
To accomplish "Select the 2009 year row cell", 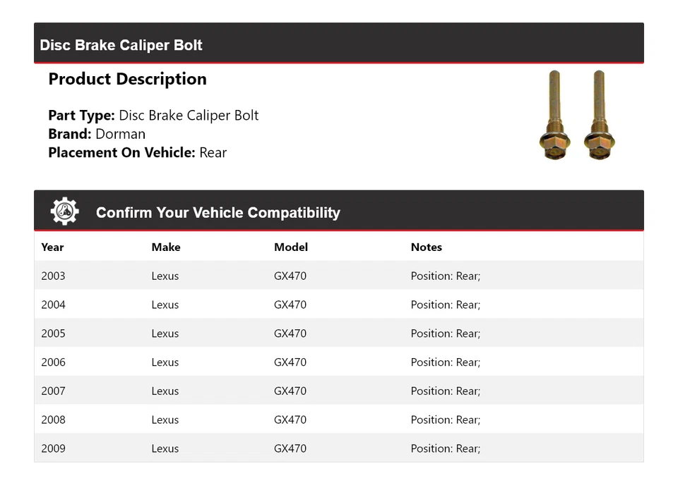I will click(53, 448).
